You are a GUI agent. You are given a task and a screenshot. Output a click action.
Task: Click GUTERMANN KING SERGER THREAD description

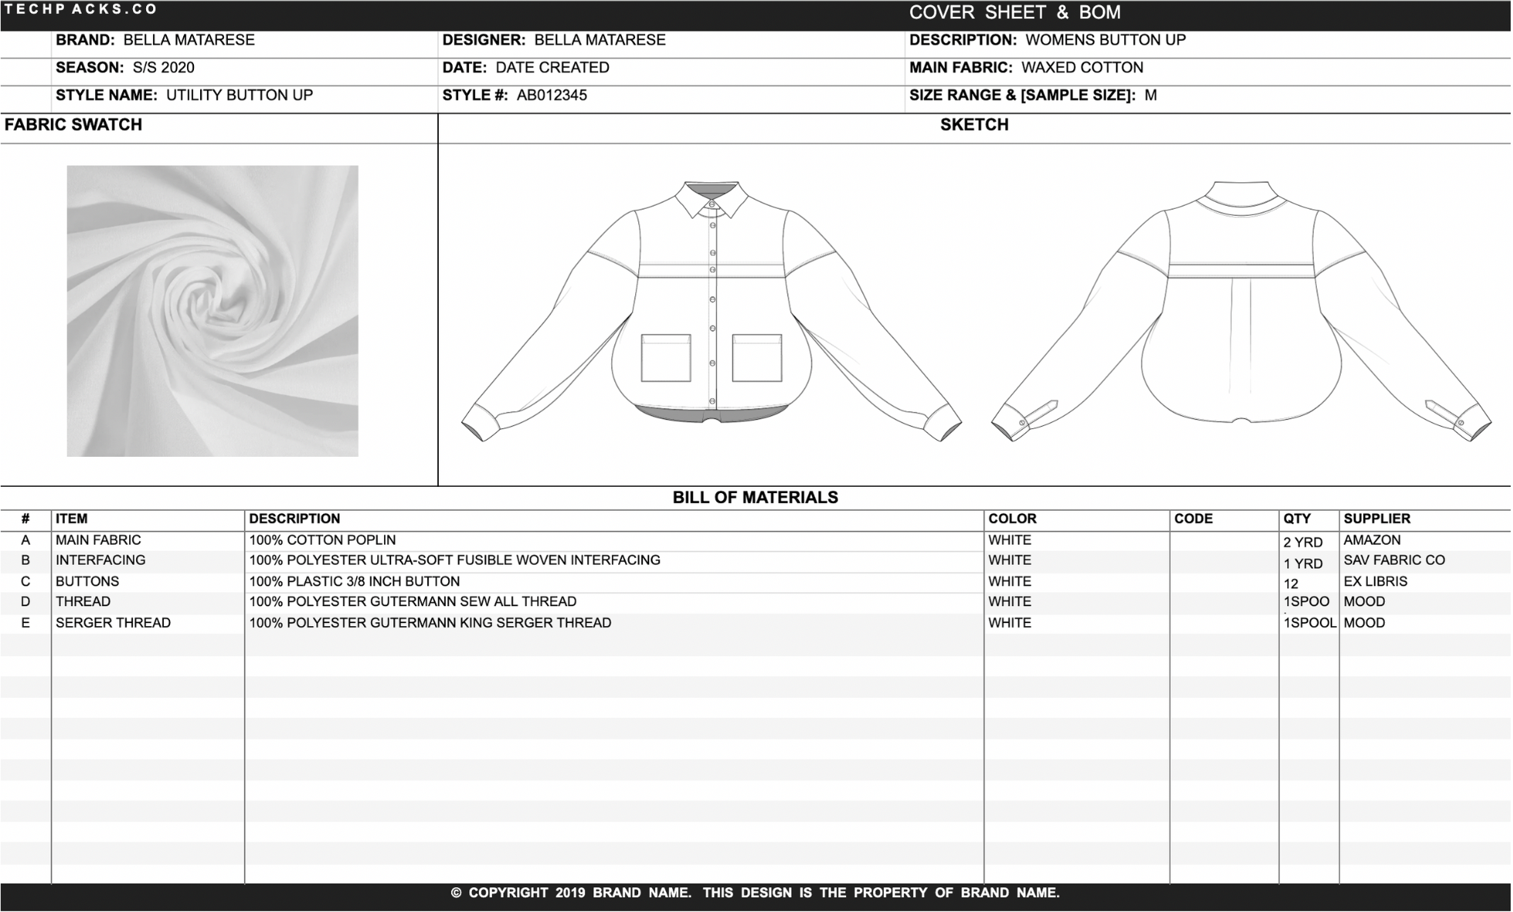point(430,623)
